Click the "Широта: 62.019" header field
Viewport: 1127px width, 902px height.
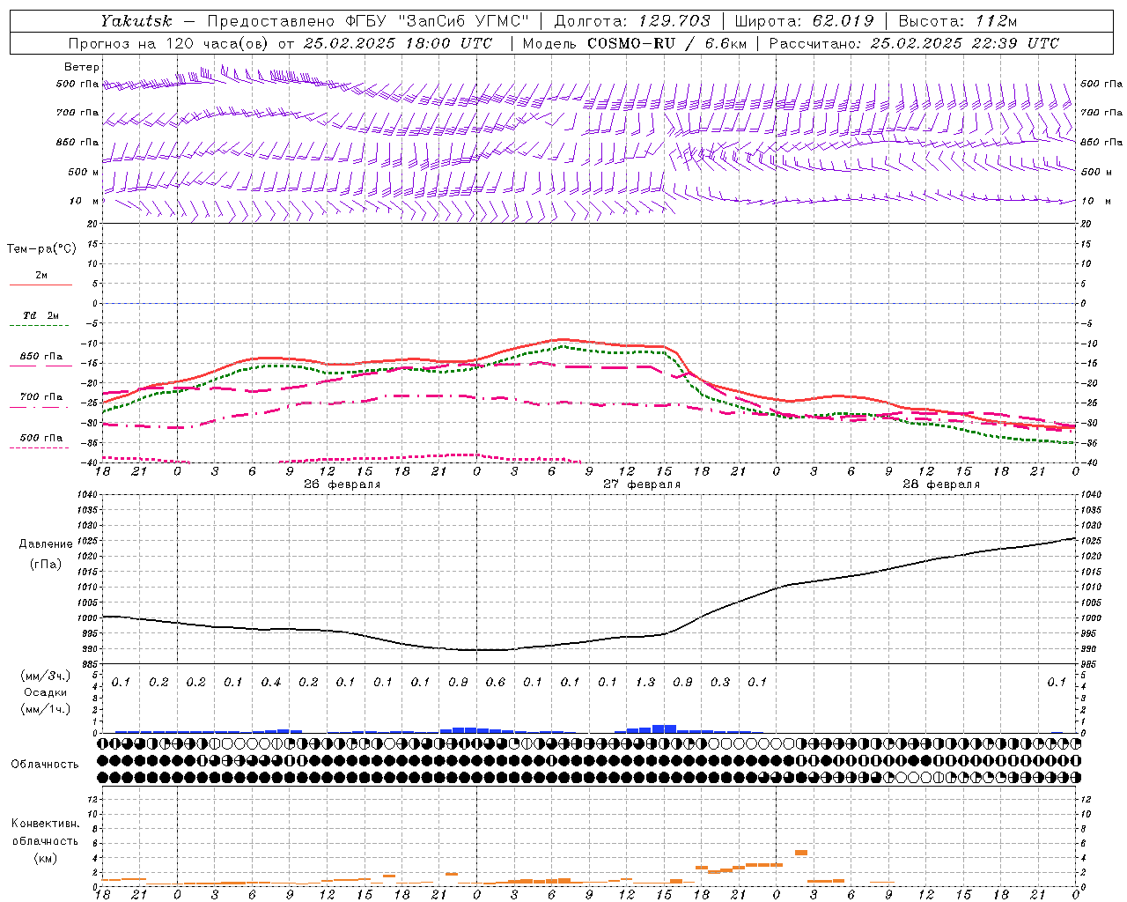804,21
